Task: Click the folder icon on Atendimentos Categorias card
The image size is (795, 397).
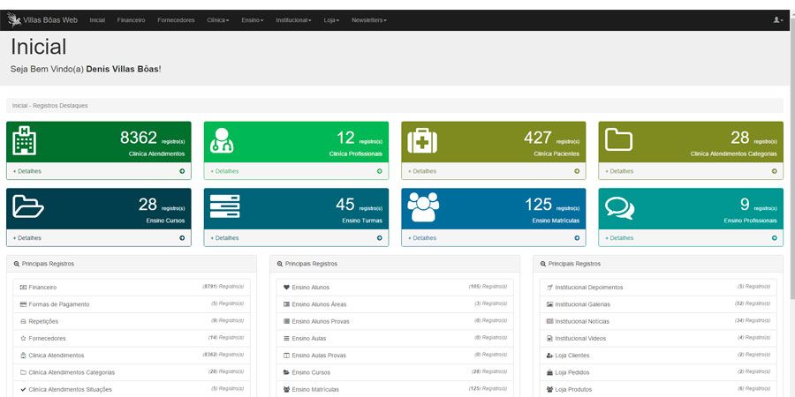Action: pos(619,140)
